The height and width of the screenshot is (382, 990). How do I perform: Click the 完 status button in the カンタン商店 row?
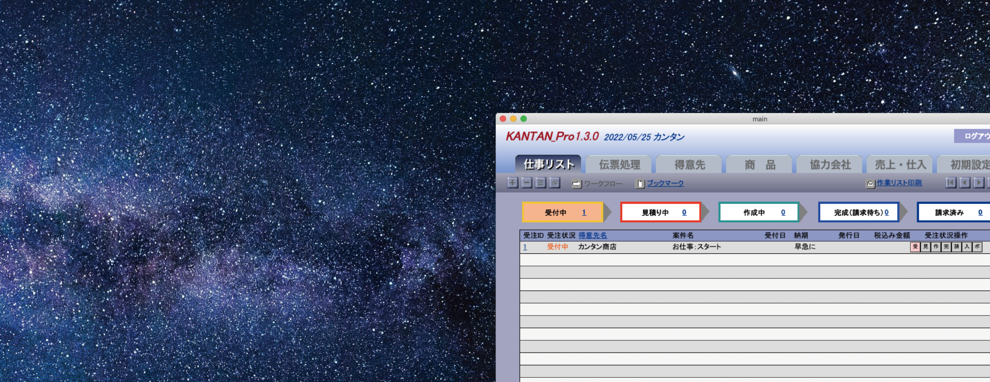pyautogui.click(x=946, y=247)
